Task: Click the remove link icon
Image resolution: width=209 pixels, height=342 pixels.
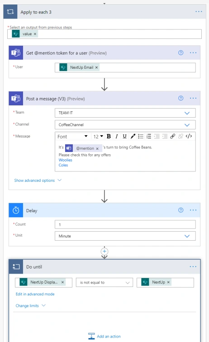Action: coord(180,136)
